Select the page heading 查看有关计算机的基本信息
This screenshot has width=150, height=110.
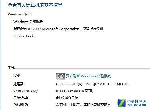click(x=35, y=5)
